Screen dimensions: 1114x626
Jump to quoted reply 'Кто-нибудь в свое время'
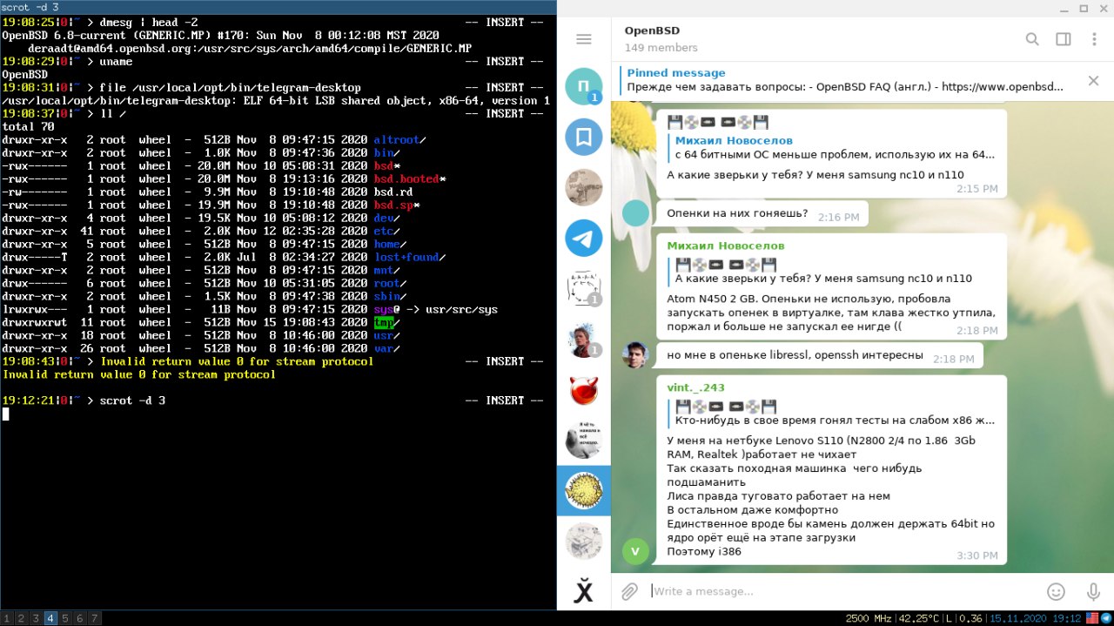click(835, 414)
